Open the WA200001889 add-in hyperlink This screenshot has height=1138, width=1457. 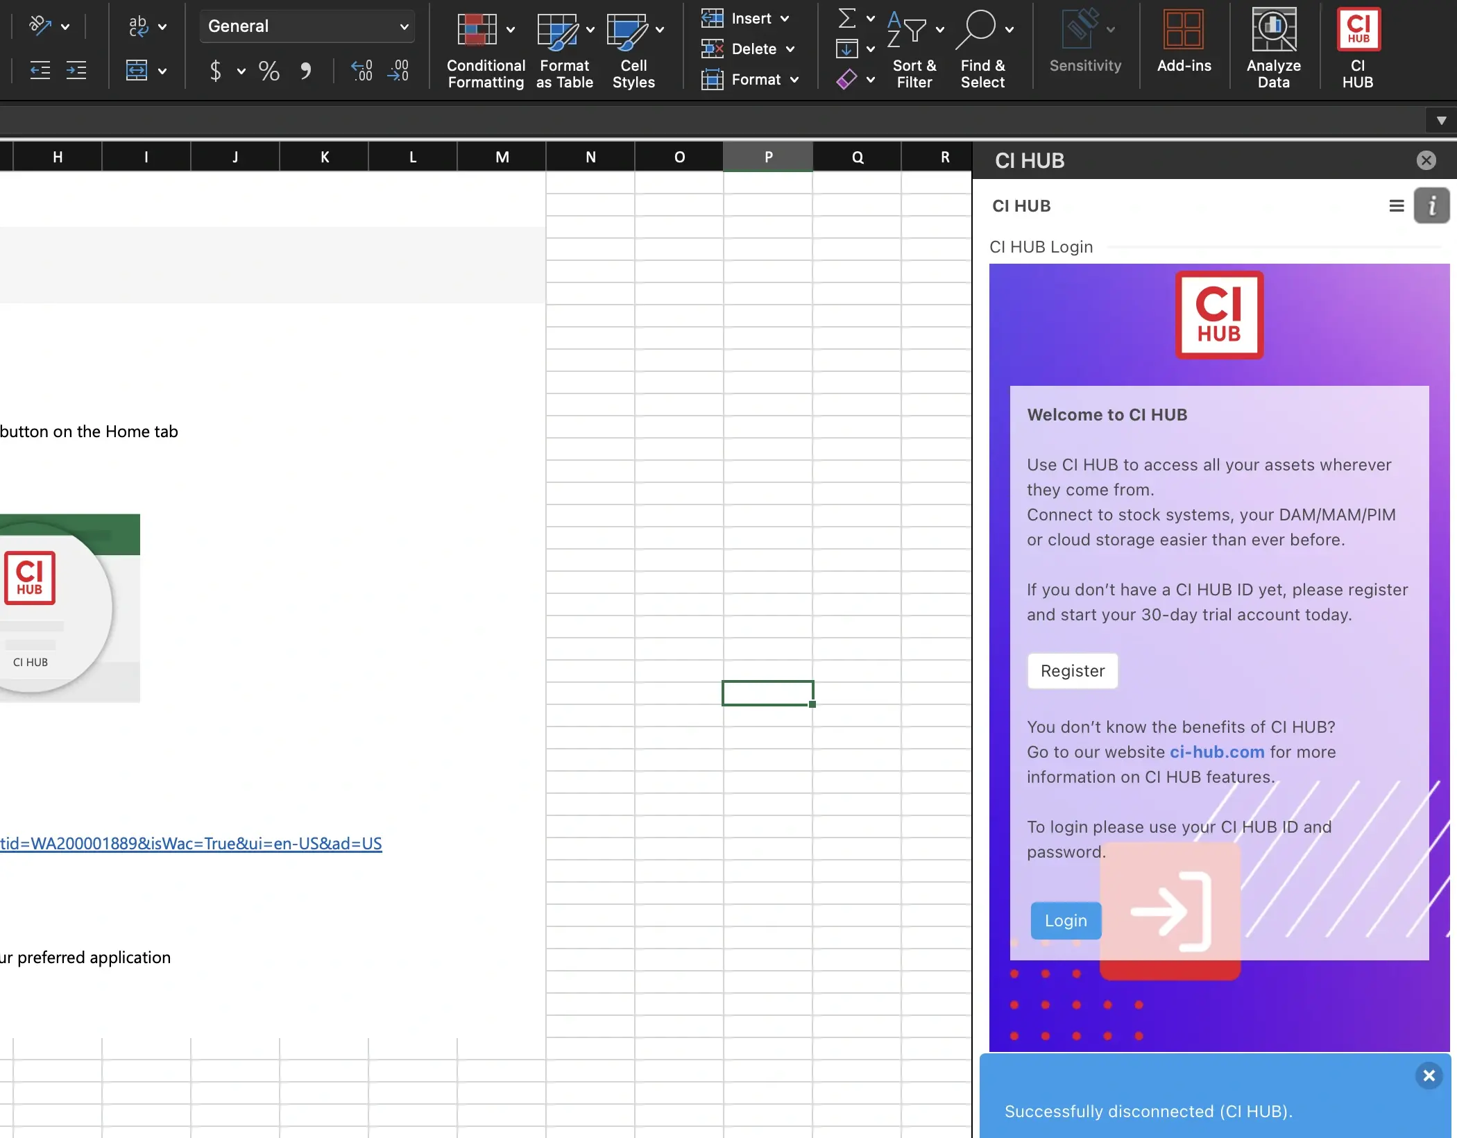pyautogui.click(x=191, y=844)
